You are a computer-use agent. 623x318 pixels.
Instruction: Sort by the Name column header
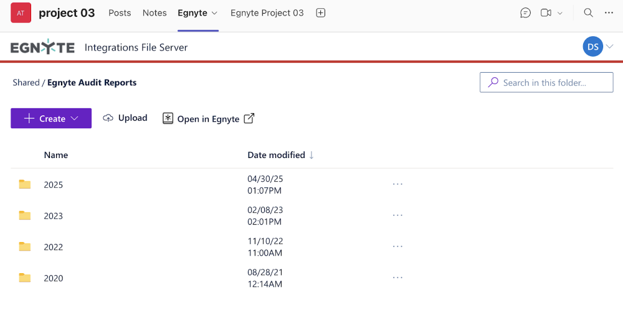pyautogui.click(x=55, y=155)
